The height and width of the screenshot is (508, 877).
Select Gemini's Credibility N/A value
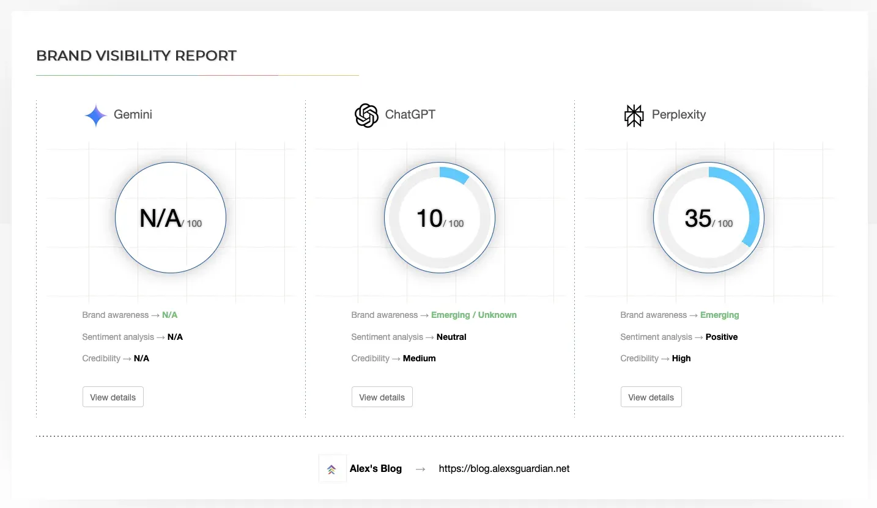tap(141, 358)
